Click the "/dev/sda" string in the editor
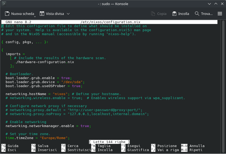This screenshot has height=154, width=226. [73, 82]
